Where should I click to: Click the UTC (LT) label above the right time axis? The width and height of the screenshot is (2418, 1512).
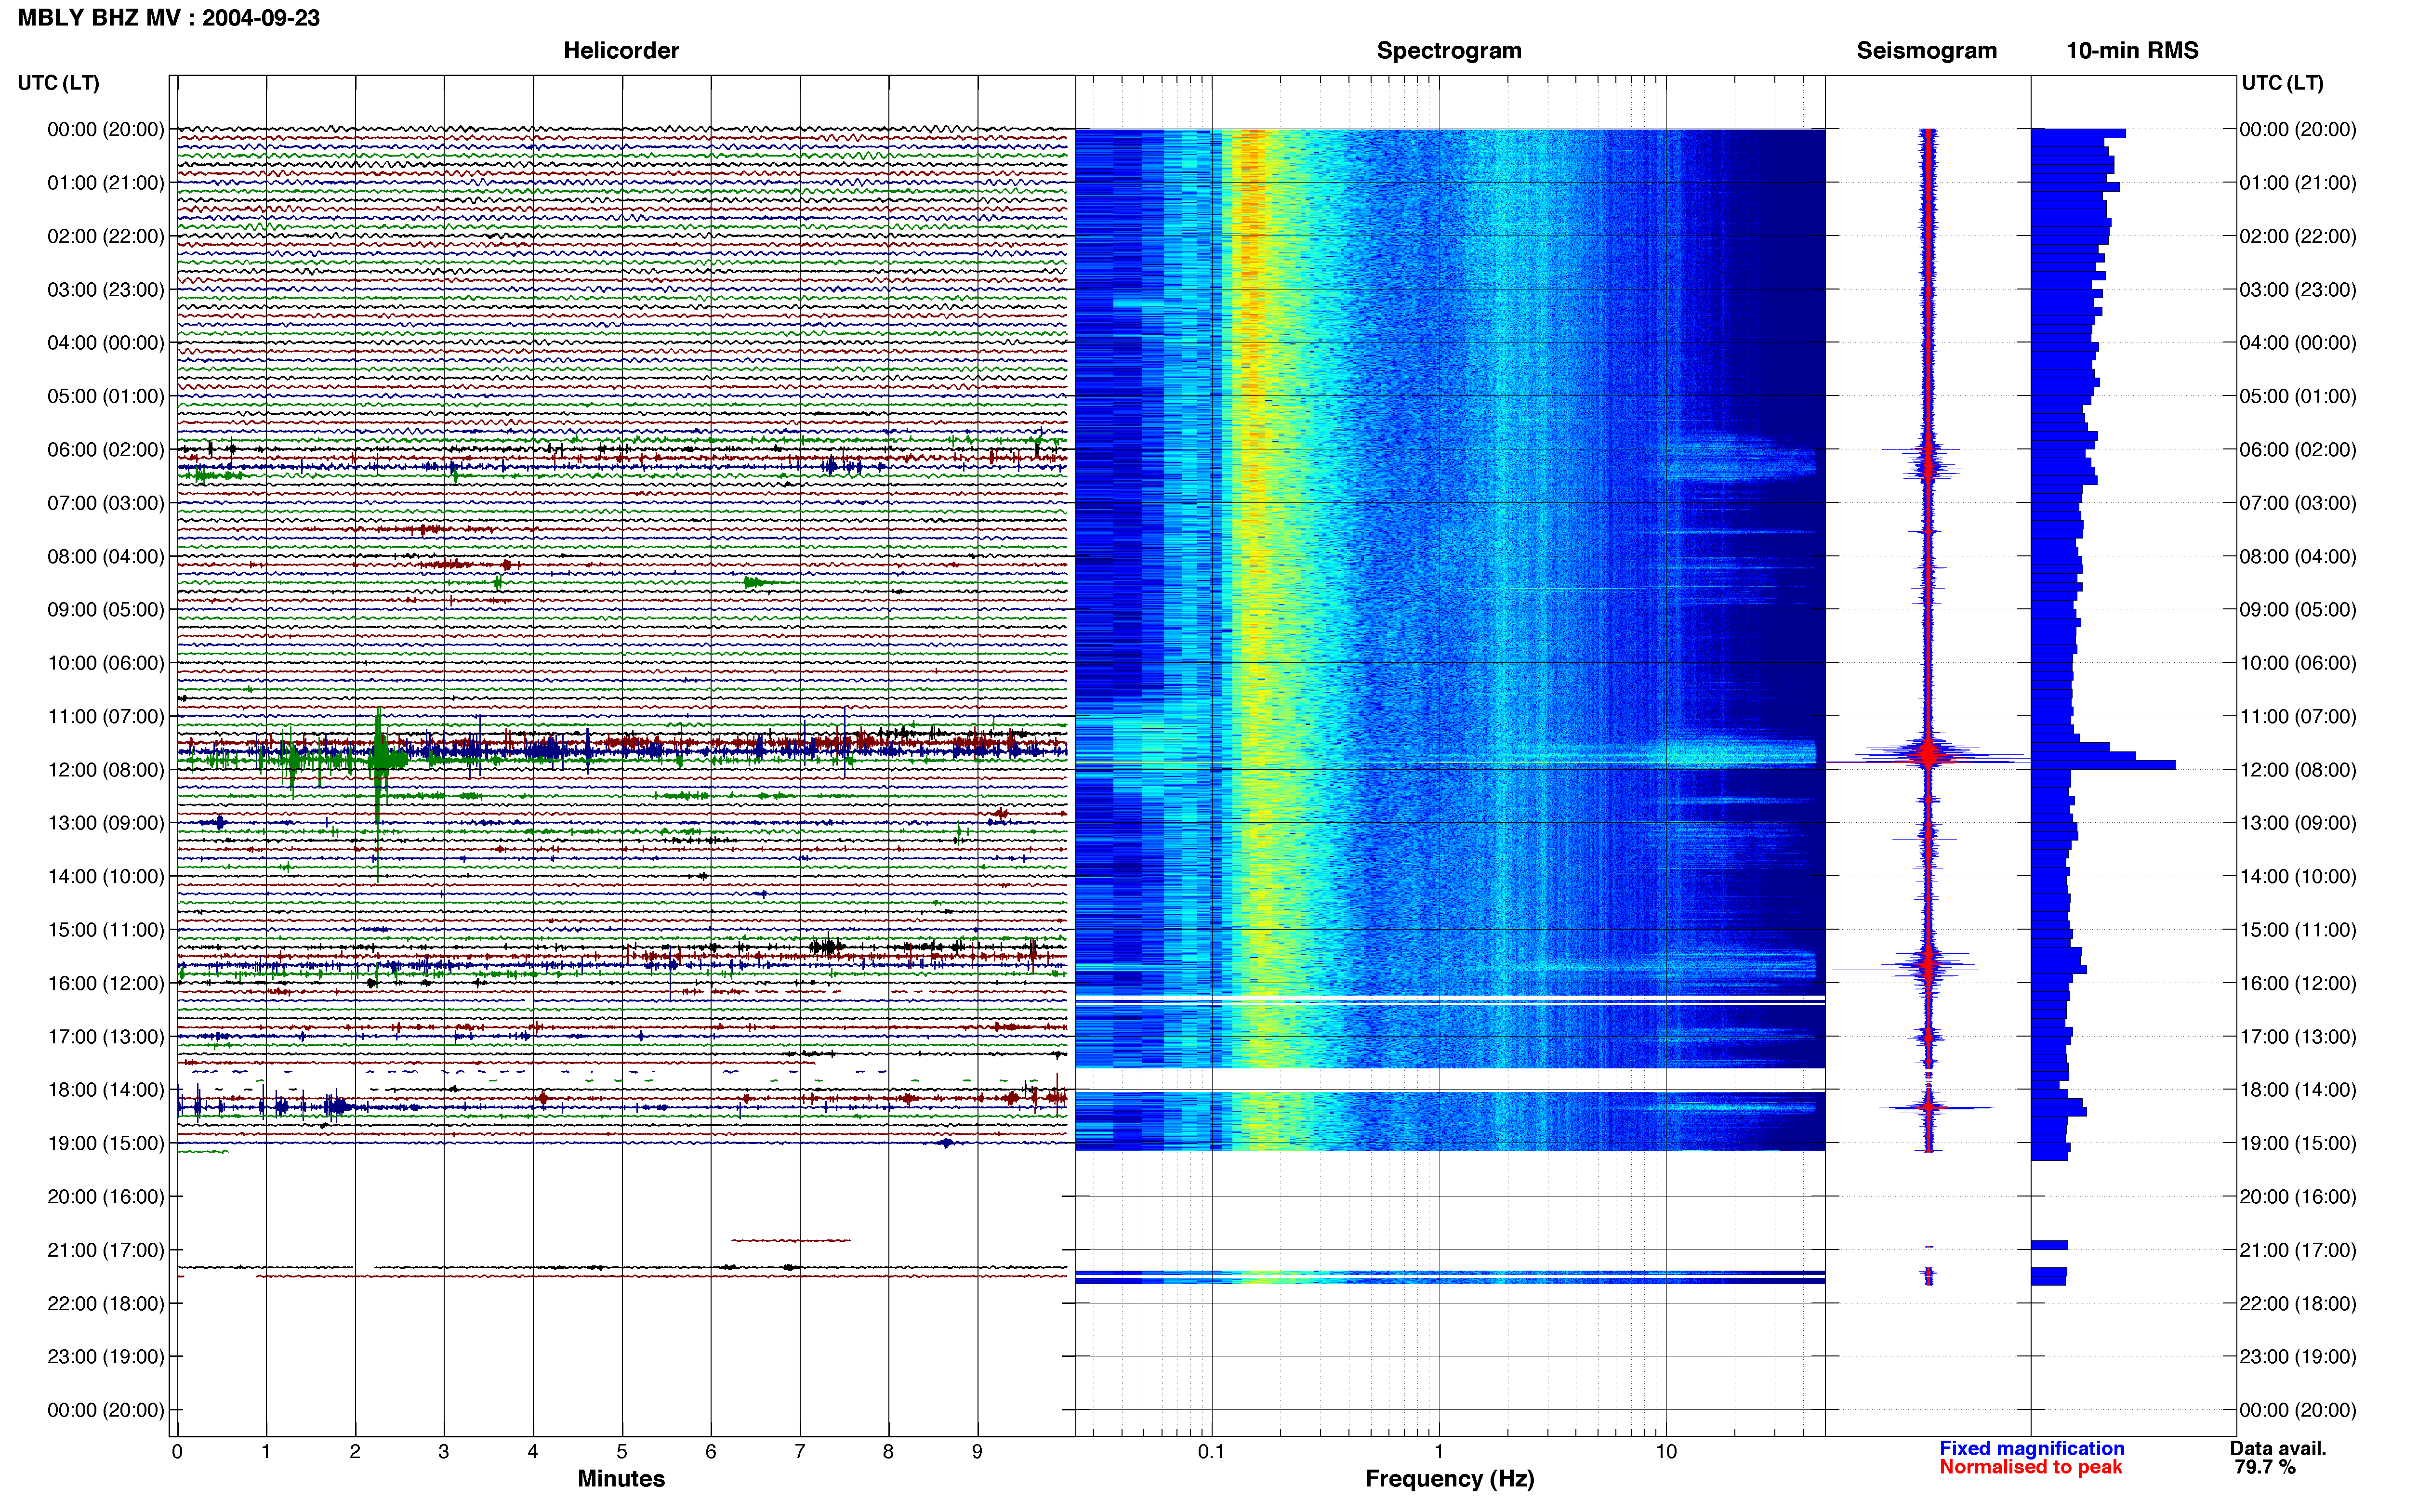2283,83
